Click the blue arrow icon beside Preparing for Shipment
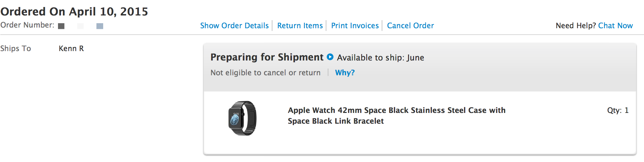Screen dimensions: 644x162 click(330, 57)
